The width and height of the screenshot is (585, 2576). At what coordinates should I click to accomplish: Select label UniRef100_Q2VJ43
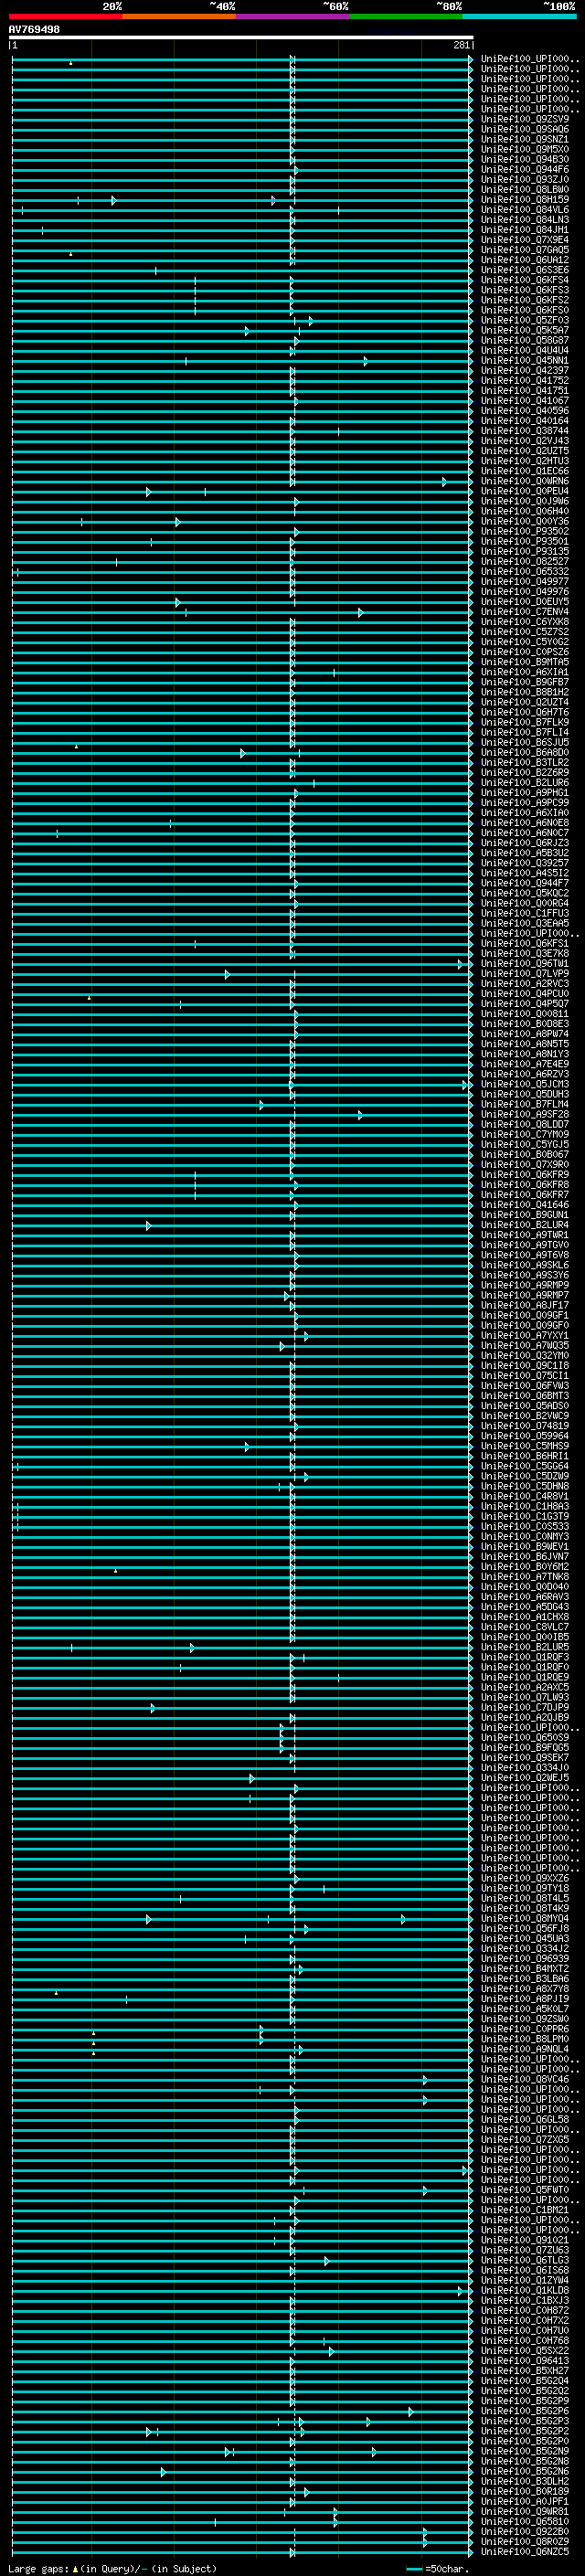(525, 441)
